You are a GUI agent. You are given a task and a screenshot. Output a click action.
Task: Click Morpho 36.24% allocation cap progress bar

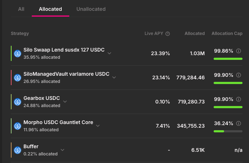(228, 131)
